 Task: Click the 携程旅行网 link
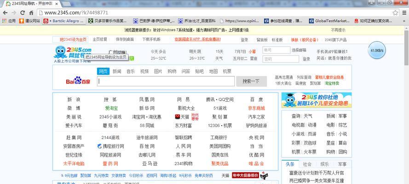coord(110,146)
